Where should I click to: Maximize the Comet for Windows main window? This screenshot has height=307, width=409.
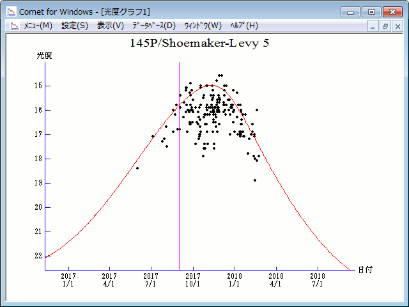point(371,12)
